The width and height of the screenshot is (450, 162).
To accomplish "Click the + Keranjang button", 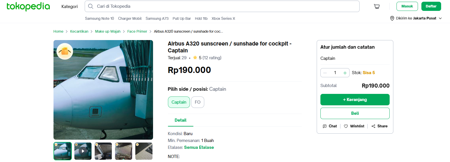I will pyautogui.click(x=355, y=100).
